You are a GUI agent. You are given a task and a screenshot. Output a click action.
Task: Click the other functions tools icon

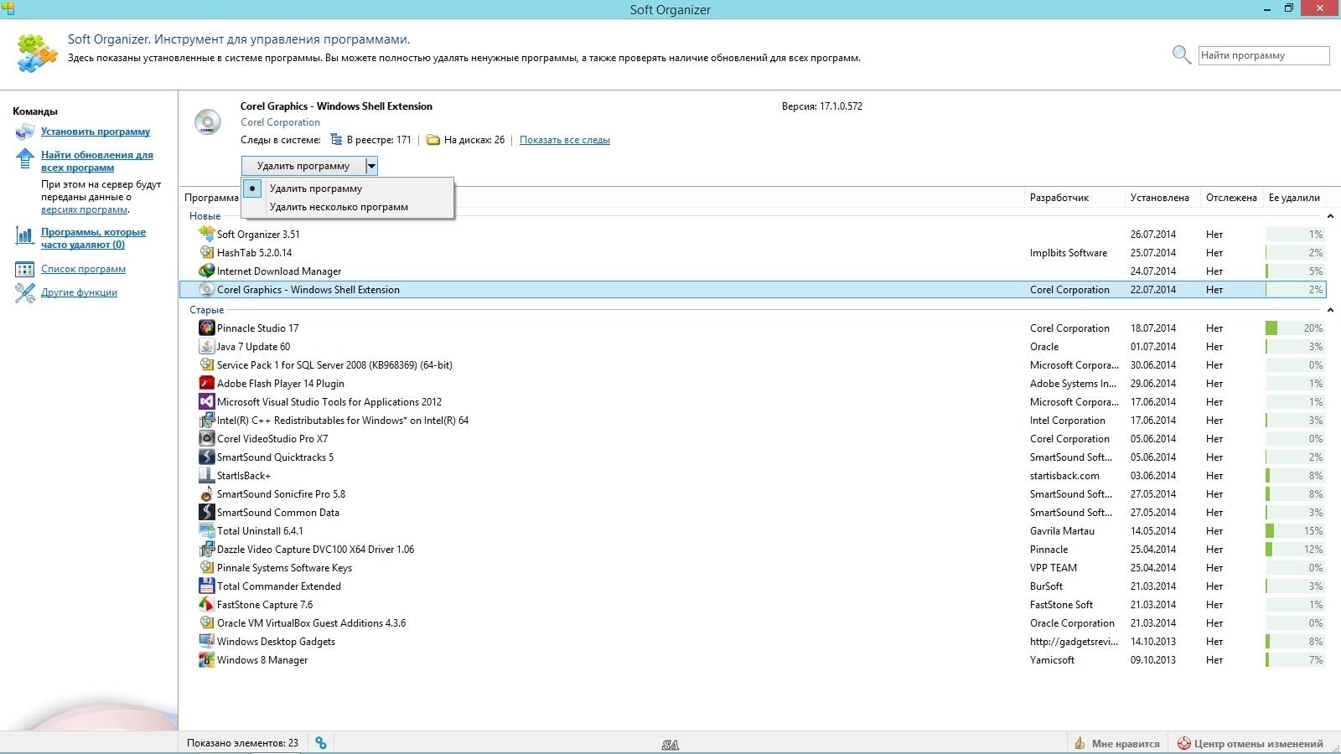pyautogui.click(x=25, y=293)
